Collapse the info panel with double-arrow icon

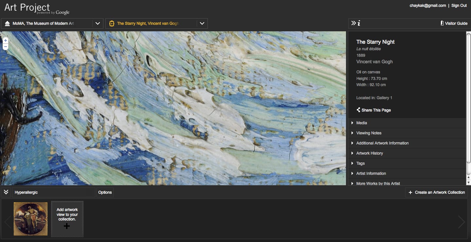353,23
